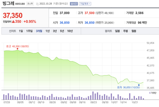The image size is (159, 107).
Task: Click the opening price 36,850 beside 시가
Action: coord(65,23)
